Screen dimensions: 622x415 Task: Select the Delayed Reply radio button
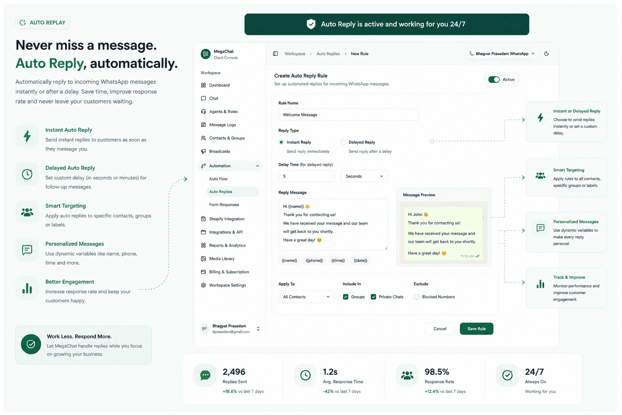click(x=343, y=142)
